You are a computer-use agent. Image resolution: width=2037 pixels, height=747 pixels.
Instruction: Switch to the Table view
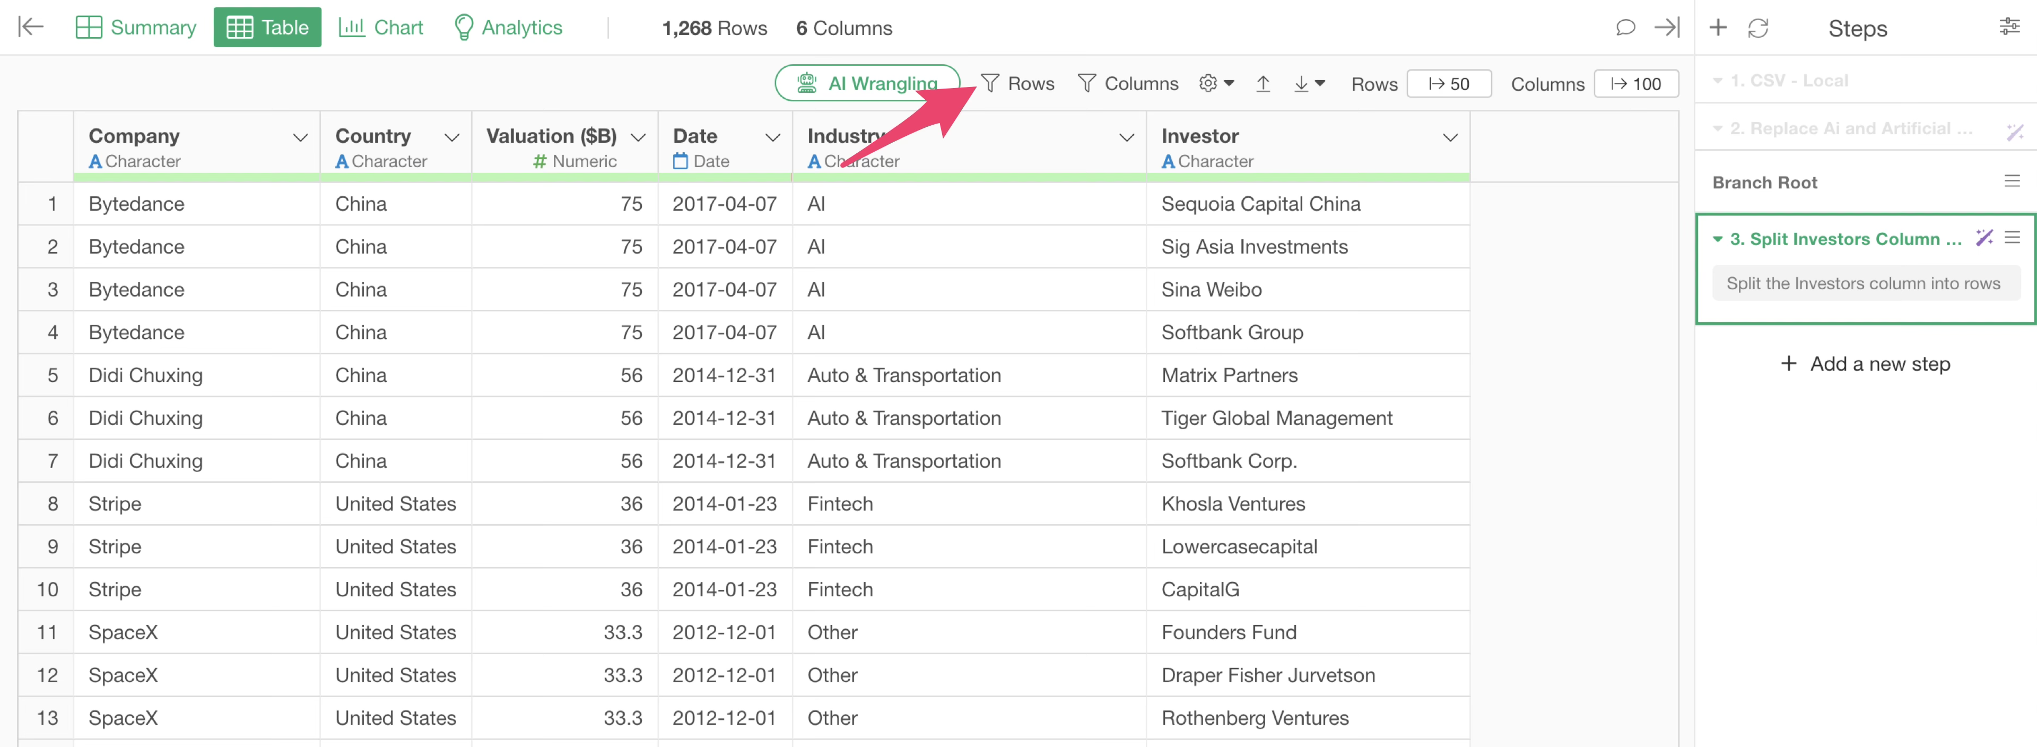267,27
